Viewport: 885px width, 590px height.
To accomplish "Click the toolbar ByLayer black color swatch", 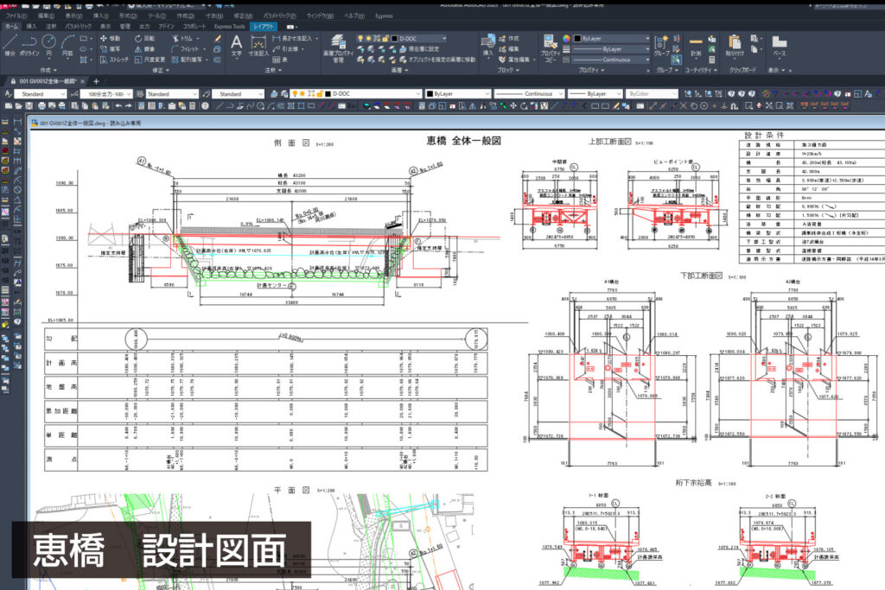I will coord(430,93).
